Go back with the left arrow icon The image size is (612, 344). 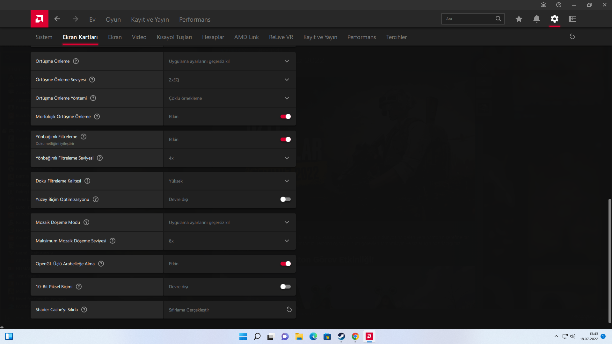tap(57, 19)
